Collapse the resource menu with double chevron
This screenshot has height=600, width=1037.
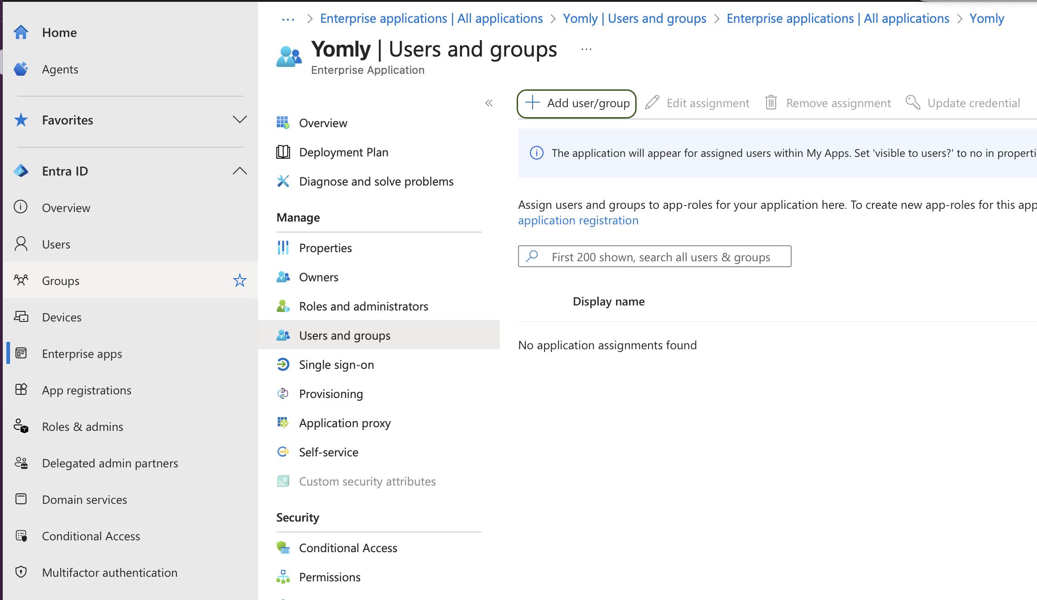[489, 103]
